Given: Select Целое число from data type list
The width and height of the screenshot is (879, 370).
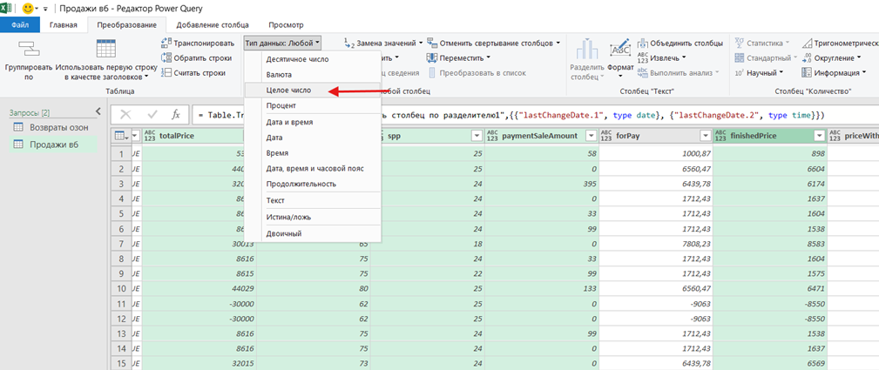Looking at the screenshot, I should [x=288, y=90].
